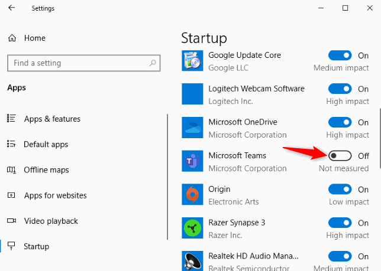Select Default apps in sidebar
The height and width of the screenshot is (271, 381).
point(46,144)
